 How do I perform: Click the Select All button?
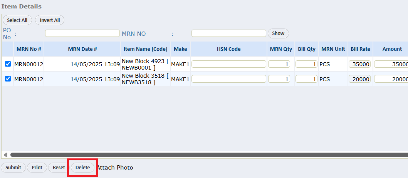point(17,20)
